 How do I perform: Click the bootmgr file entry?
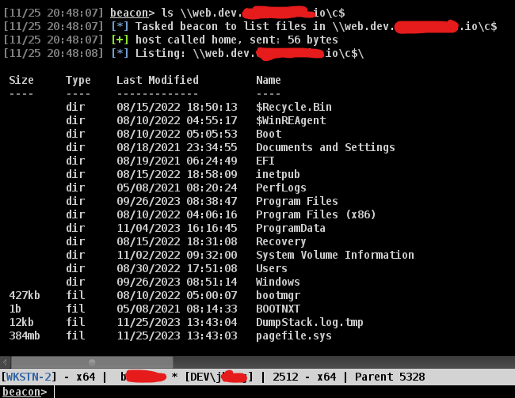pos(277,295)
